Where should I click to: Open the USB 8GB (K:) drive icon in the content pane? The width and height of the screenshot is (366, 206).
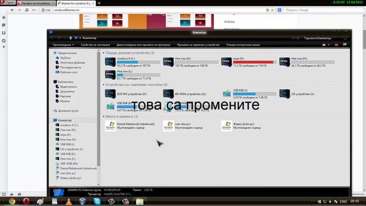(110, 106)
